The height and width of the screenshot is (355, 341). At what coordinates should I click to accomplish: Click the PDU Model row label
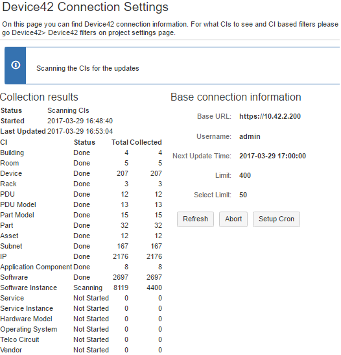pos(18,204)
